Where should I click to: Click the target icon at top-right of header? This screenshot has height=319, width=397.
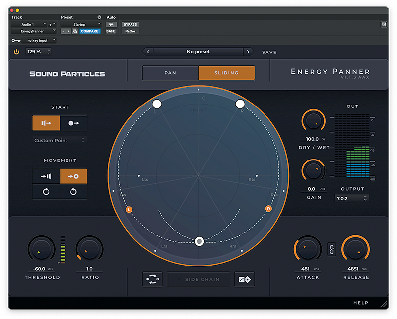384,24
